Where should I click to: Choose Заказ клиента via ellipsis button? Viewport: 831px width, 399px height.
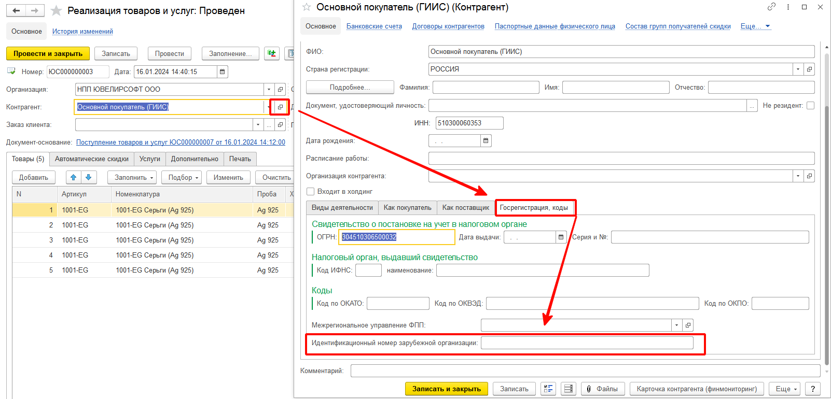click(269, 124)
